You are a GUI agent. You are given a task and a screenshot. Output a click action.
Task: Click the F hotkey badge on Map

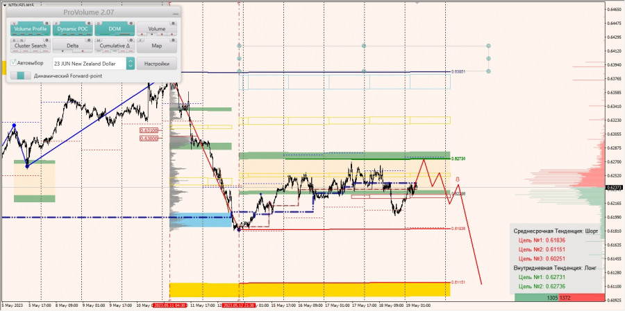141,40
